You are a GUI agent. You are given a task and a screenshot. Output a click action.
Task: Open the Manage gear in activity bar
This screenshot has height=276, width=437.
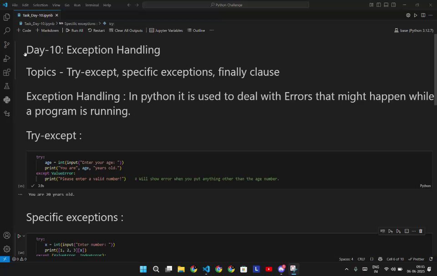pos(7,249)
